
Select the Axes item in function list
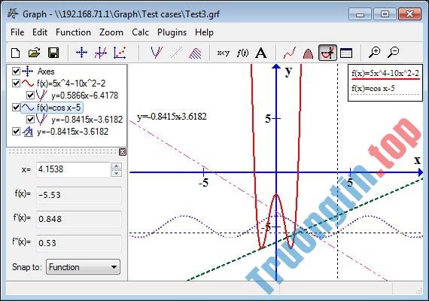(x=46, y=71)
